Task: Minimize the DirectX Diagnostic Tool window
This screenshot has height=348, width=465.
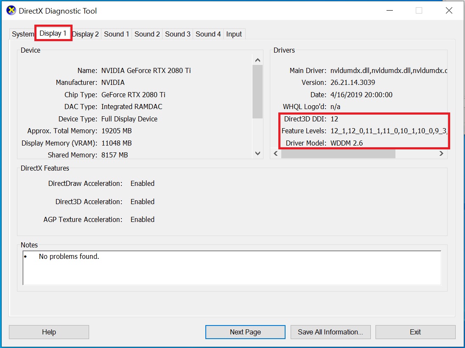Action: 389,11
